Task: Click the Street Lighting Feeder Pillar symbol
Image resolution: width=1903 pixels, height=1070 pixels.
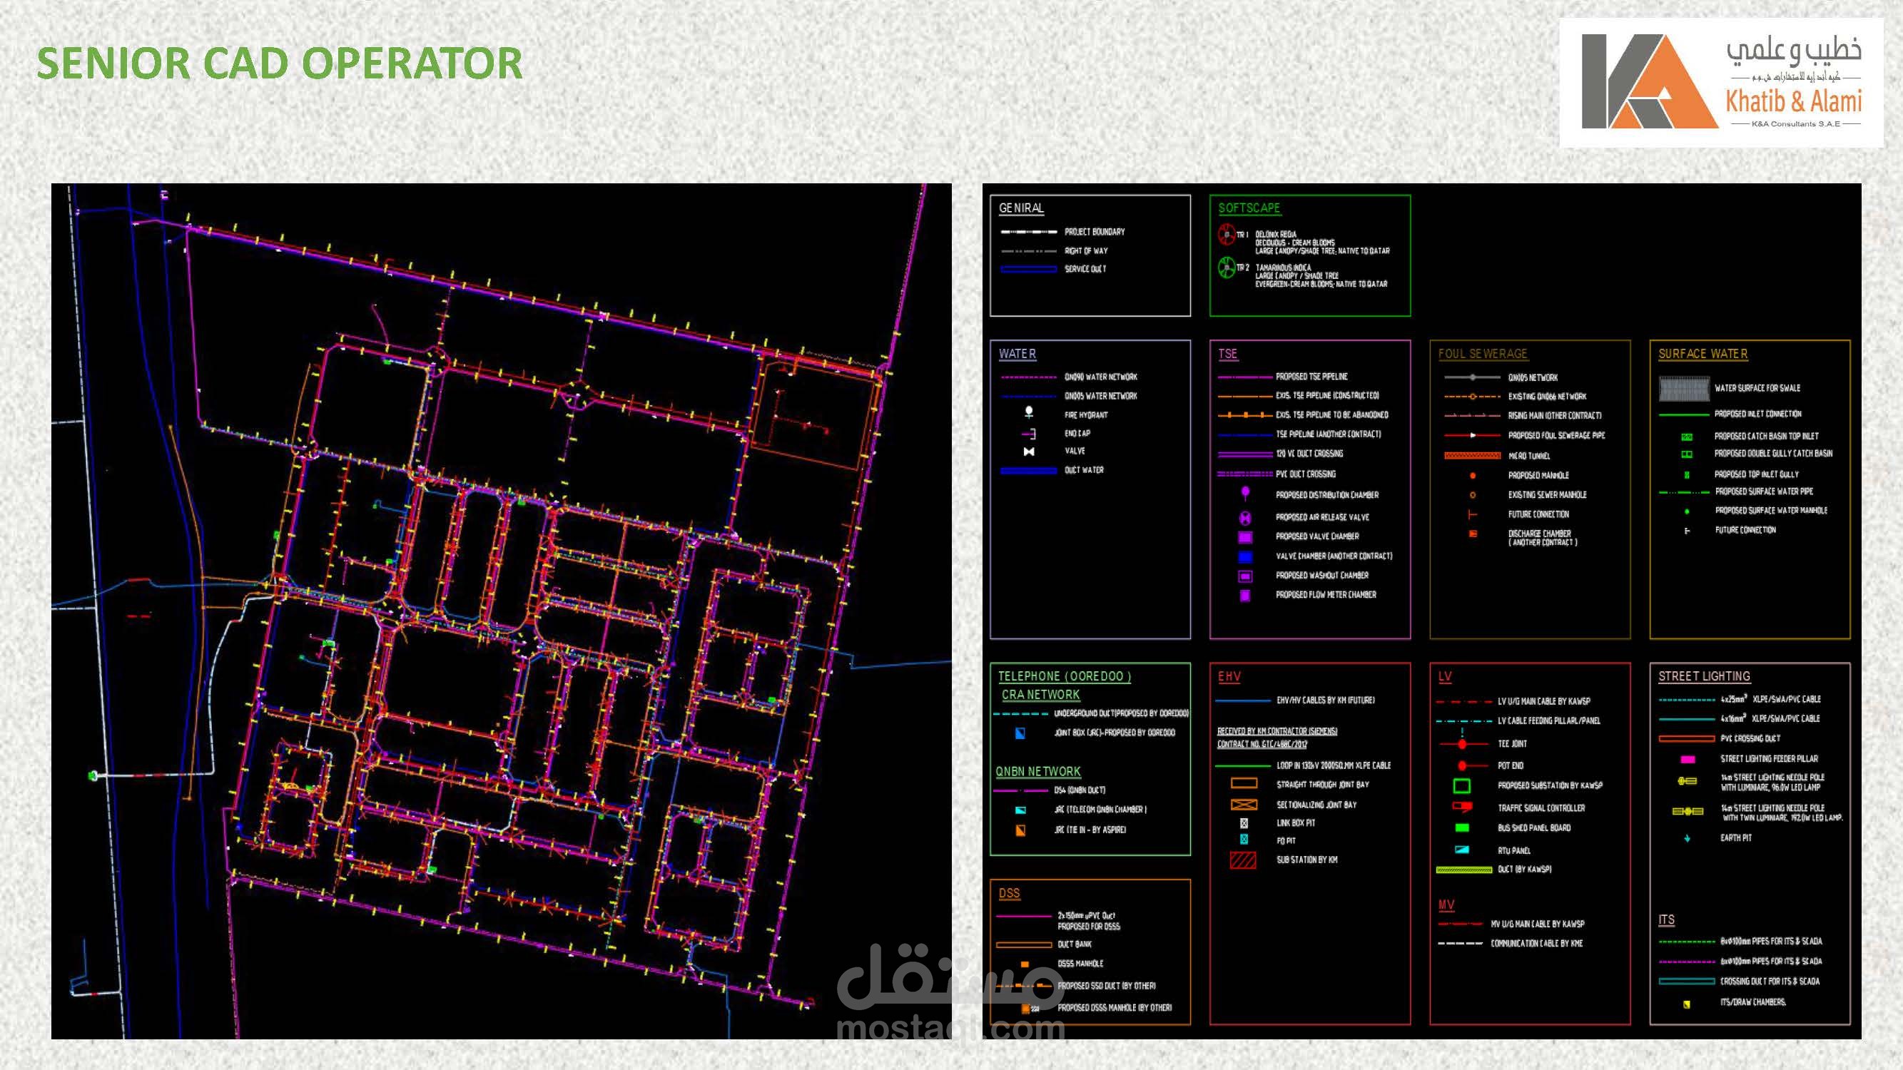Action: (x=1688, y=759)
